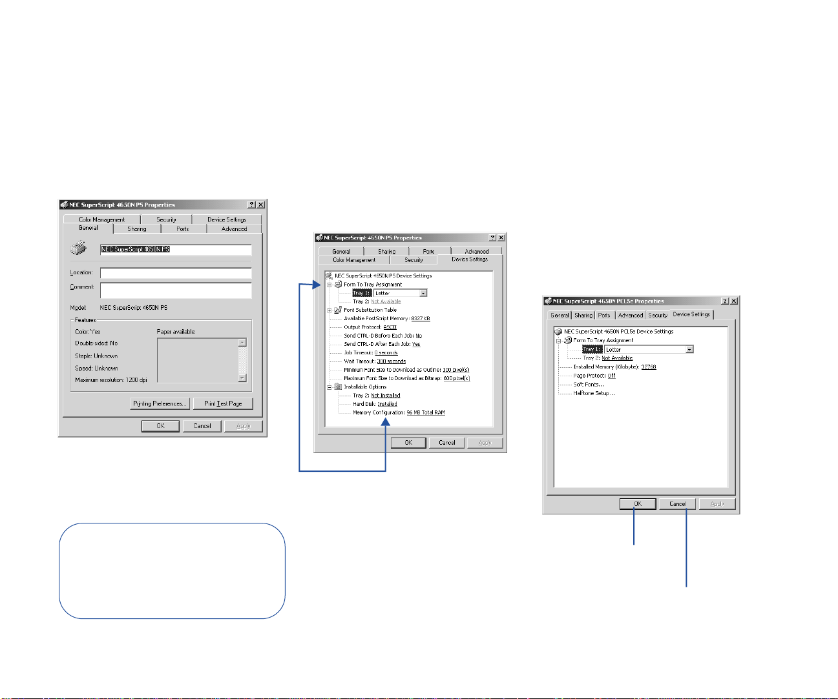The height and width of the screenshot is (699, 838).
Task: Click the help question-mark button in the General tab dialog
Action: click(251, 205)
